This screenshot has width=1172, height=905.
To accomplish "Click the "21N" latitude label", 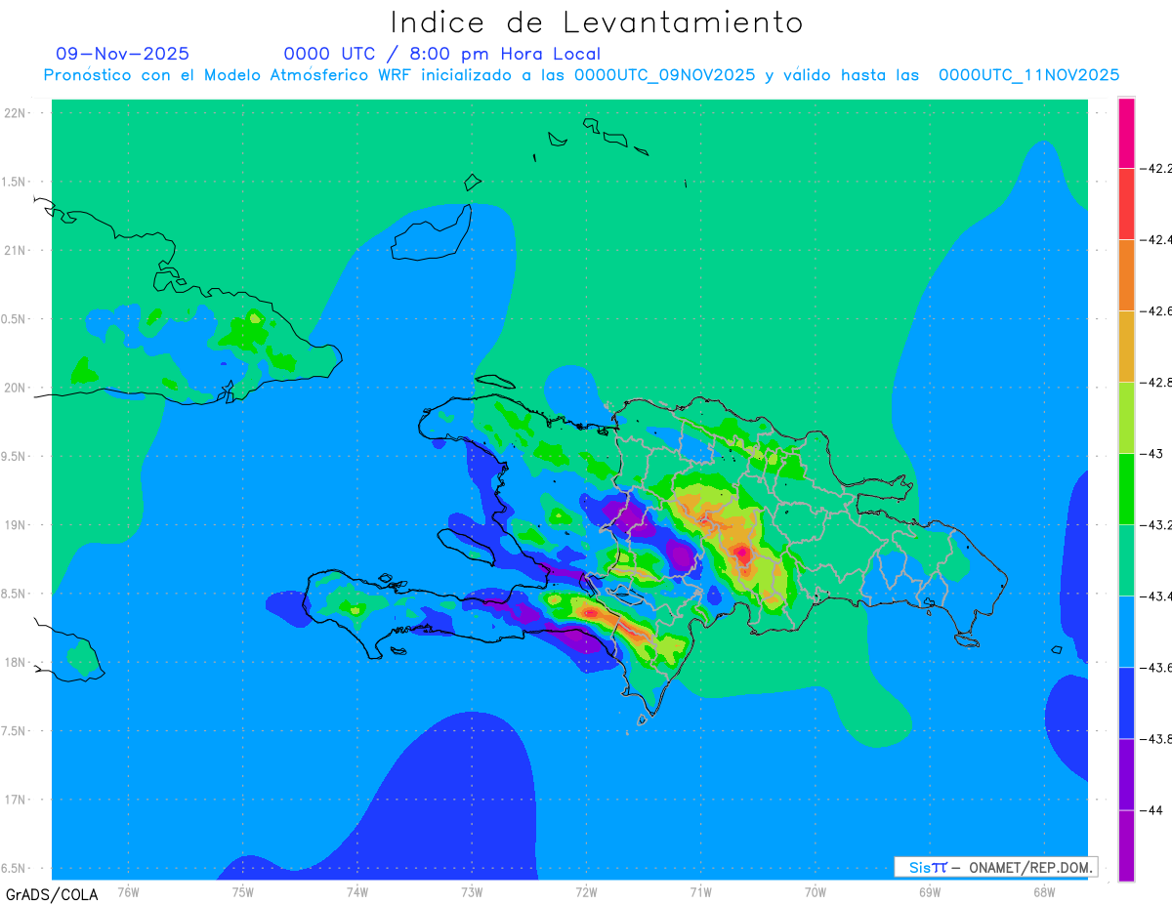I will (16, 251).
